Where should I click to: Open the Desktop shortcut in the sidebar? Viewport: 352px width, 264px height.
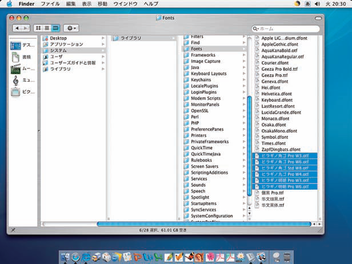pos(15,46)
